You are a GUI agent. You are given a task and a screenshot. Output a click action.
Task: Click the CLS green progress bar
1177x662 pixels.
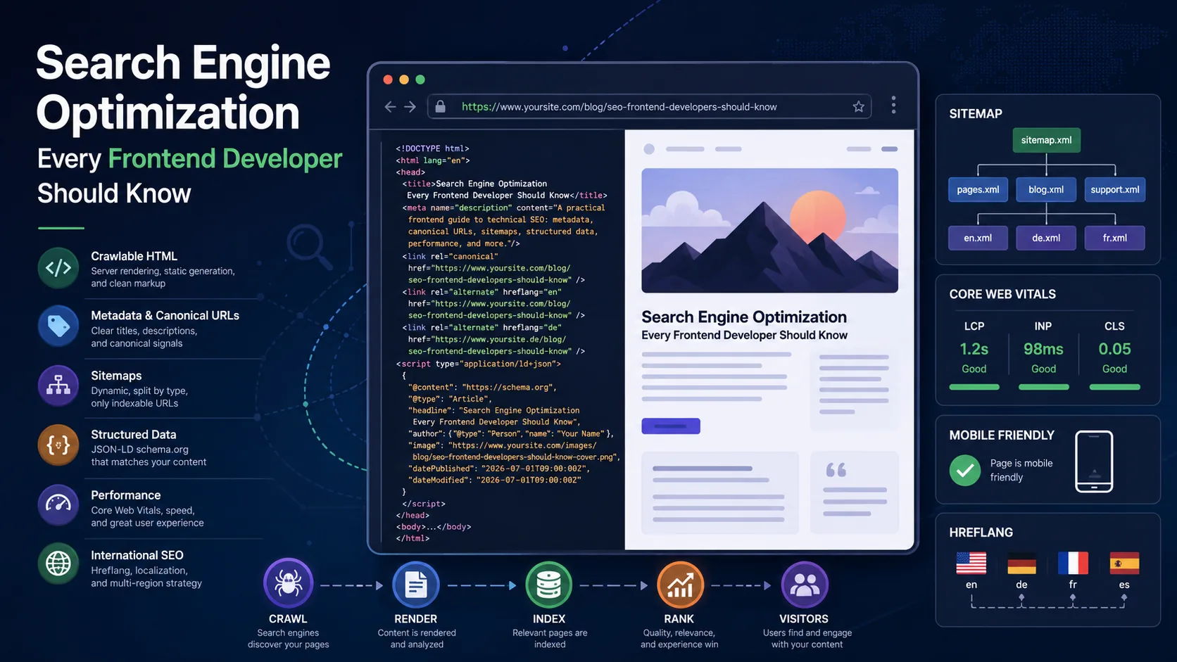click(x=1115, y=387)
